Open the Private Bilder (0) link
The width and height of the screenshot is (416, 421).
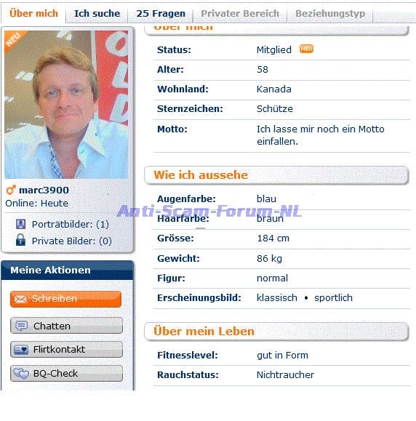click(71, 241)
